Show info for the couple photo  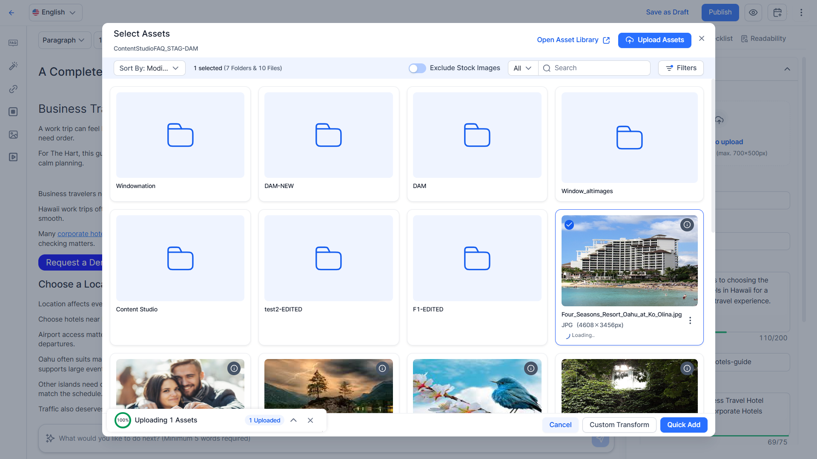coord(234,368)
